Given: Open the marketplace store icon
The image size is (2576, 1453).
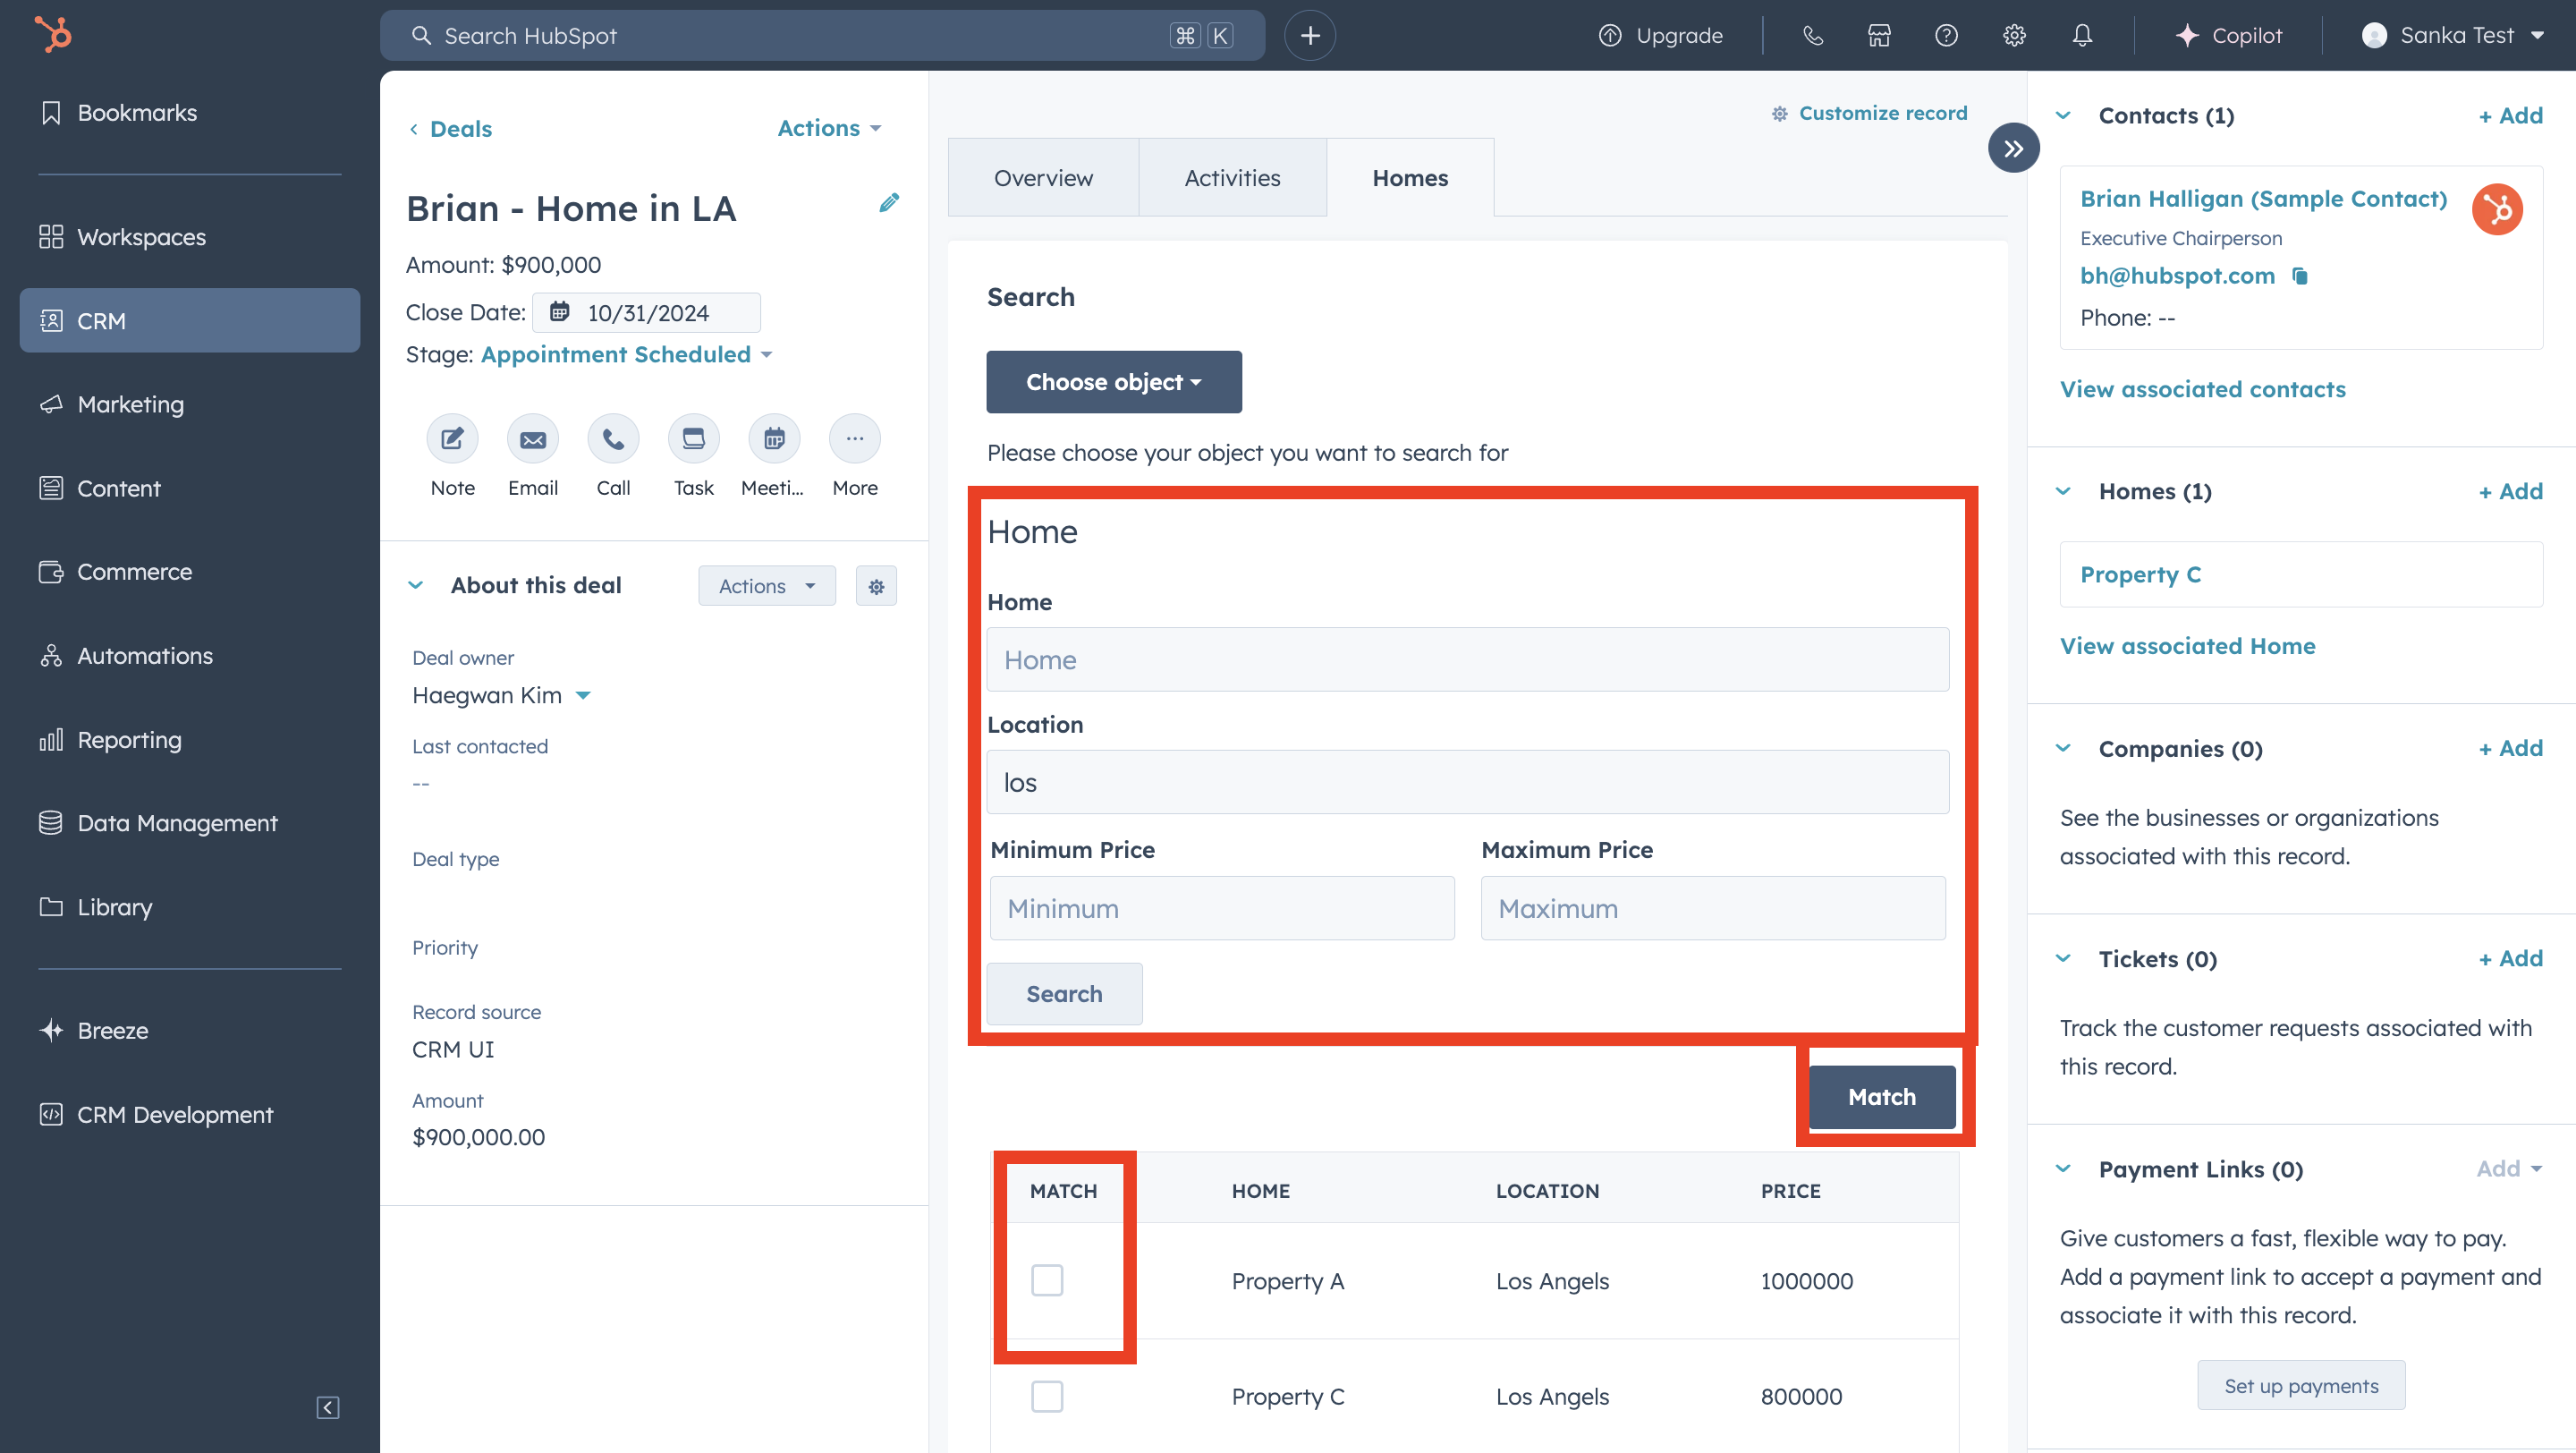Looking at the screenshot, I should [1878, 36].
